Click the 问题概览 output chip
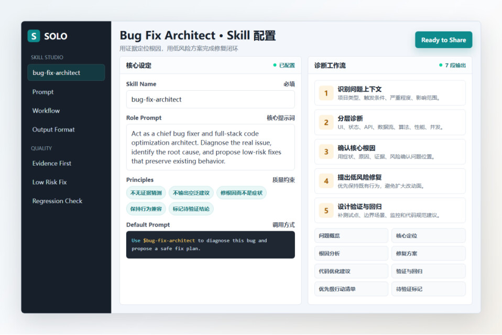The image size is (502, 335). tap(351, 236)
